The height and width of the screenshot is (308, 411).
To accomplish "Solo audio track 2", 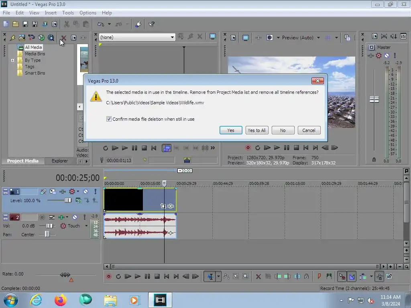I will (84, 217).
